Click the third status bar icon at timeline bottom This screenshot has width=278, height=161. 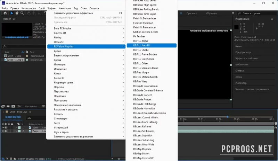pos(11,159)
